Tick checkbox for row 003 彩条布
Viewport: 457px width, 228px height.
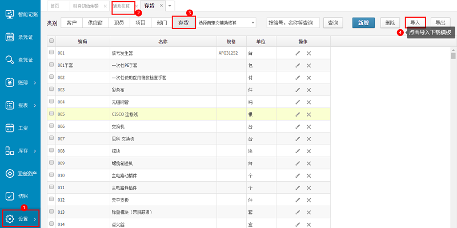pos(51,89)
